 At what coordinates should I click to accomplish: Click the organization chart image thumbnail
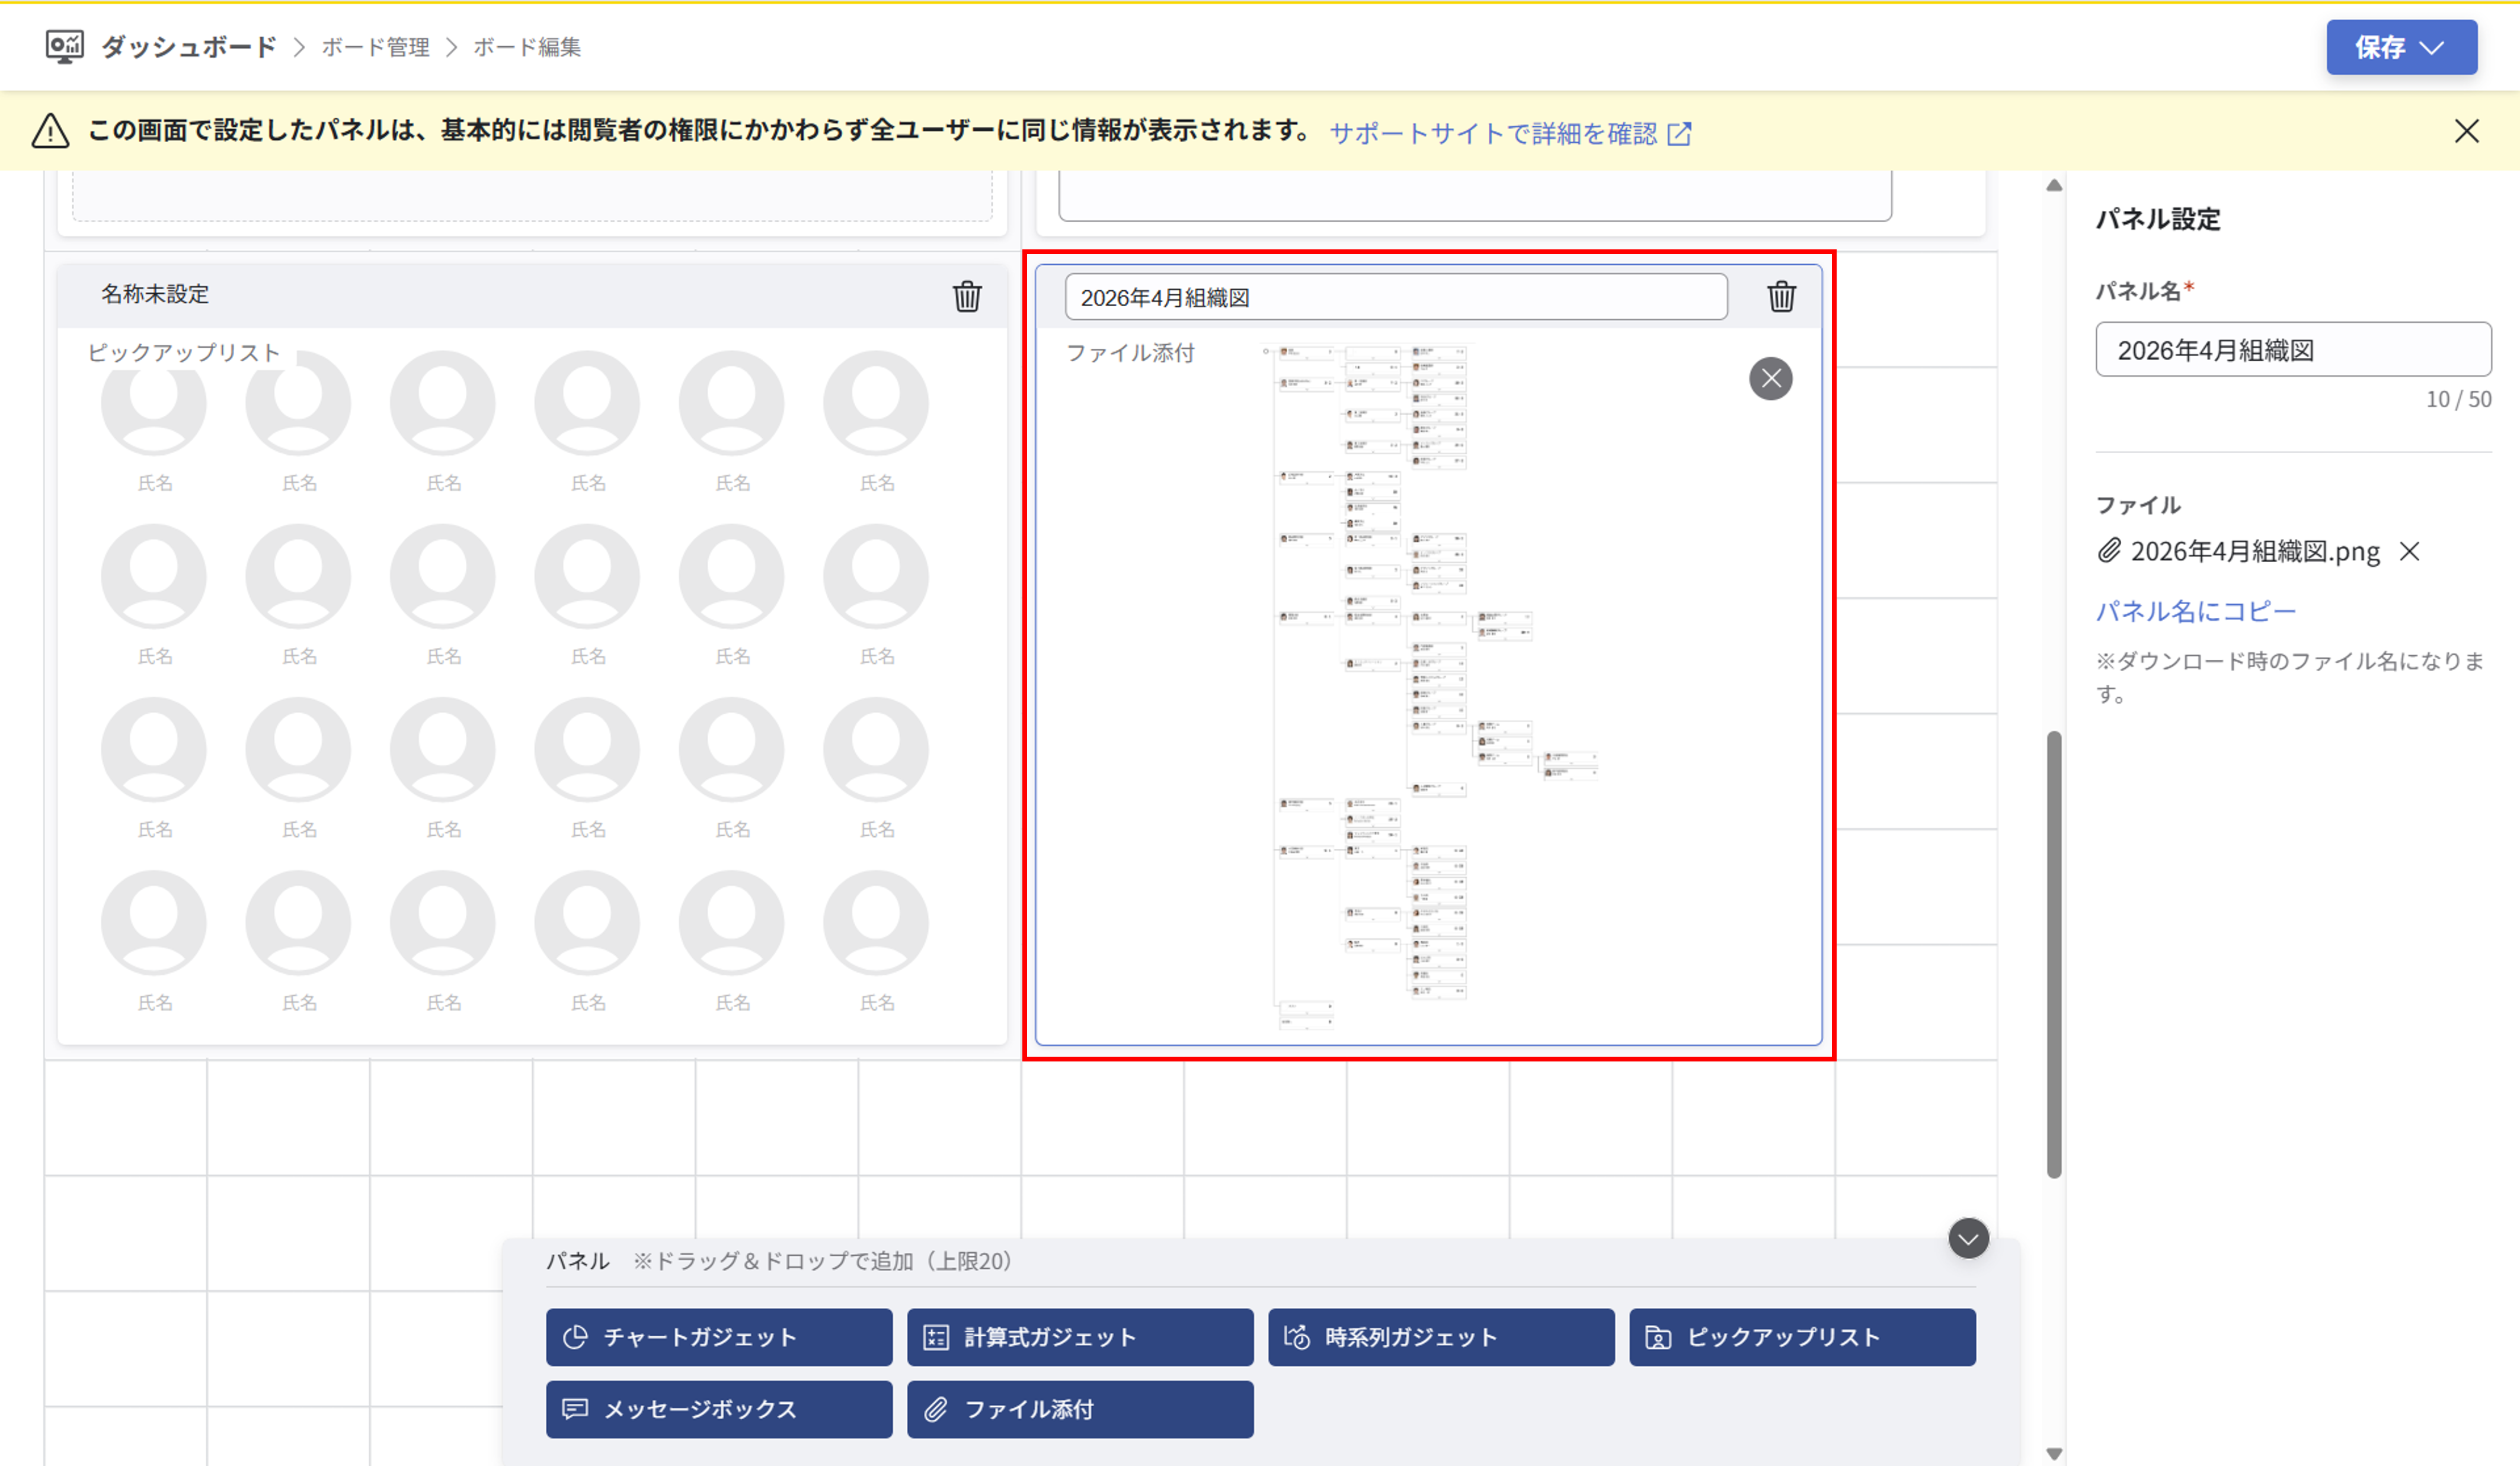click(x=1430, y=687)
